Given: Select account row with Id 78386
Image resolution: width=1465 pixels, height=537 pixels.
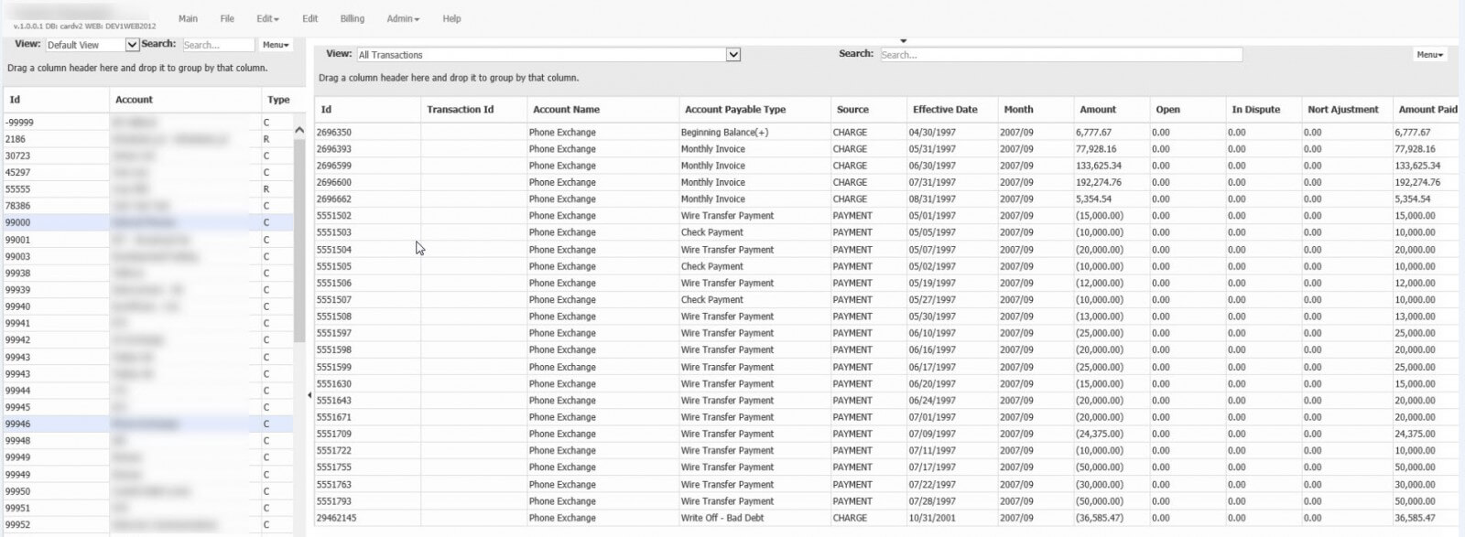Looking at the screenshot, I should (x=147, y=206).
